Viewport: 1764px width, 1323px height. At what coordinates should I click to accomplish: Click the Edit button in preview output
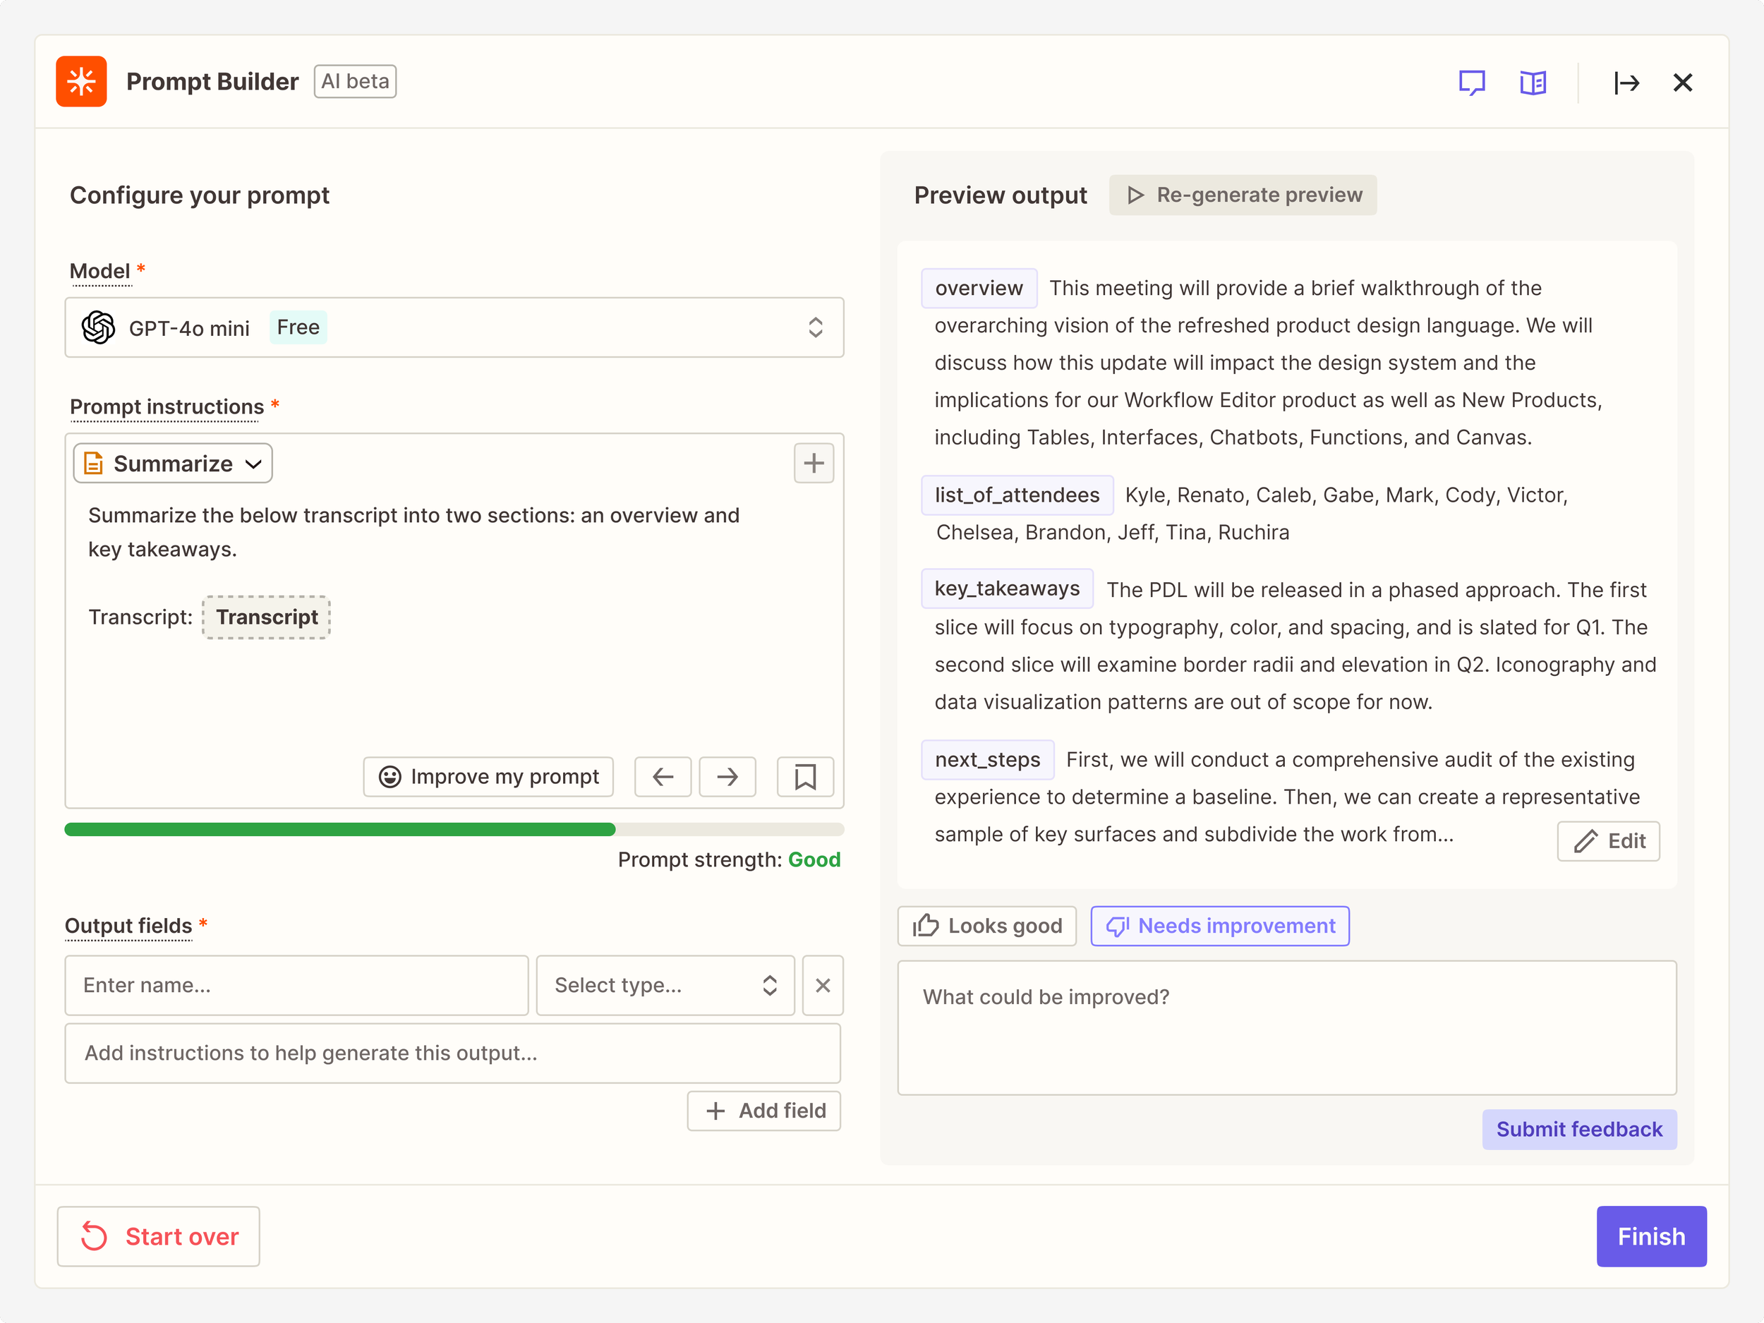[1609, 841]
